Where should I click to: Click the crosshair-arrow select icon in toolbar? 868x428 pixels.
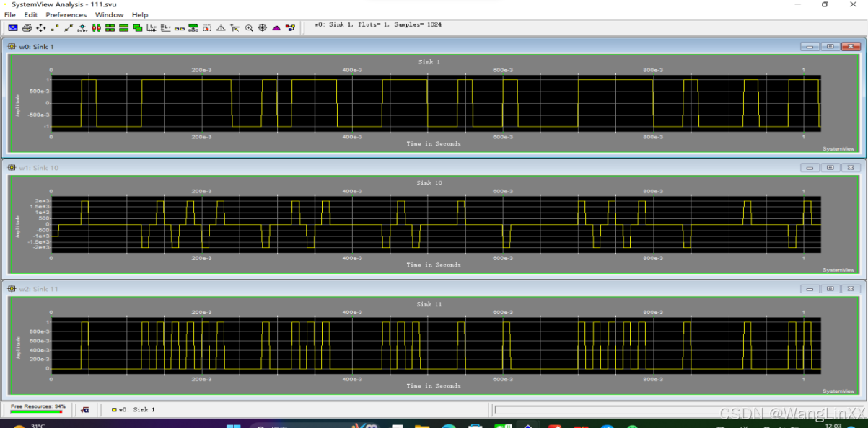click(234, 28)
